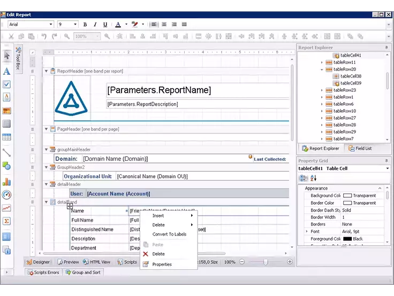Screen dimensions: 394x296
Task: Select the Rich Text tool in toolbox
Action: (x=7, y=97)
